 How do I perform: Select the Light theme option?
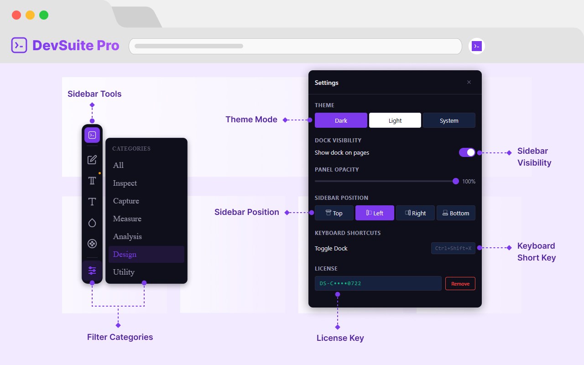(395, 120)
